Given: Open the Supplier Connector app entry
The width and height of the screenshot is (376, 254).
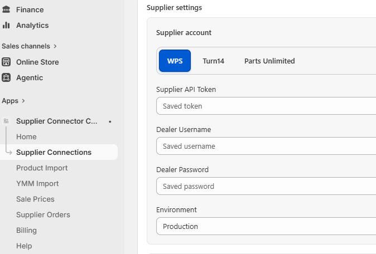Looking at the screenshot, I should pos(56,121).
